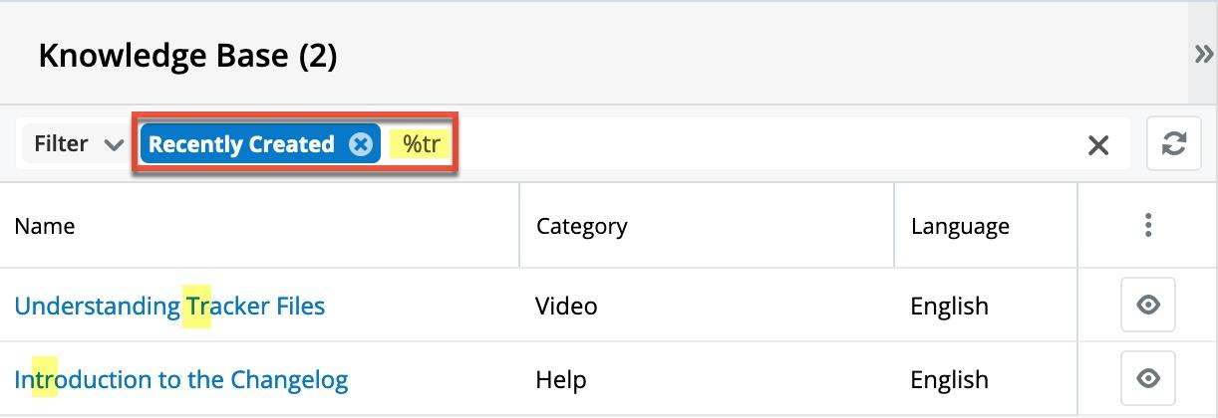The width and height of the screenshot is (1218, 418).
Task: Click English in the Changelog row
Action: [949, 379]
